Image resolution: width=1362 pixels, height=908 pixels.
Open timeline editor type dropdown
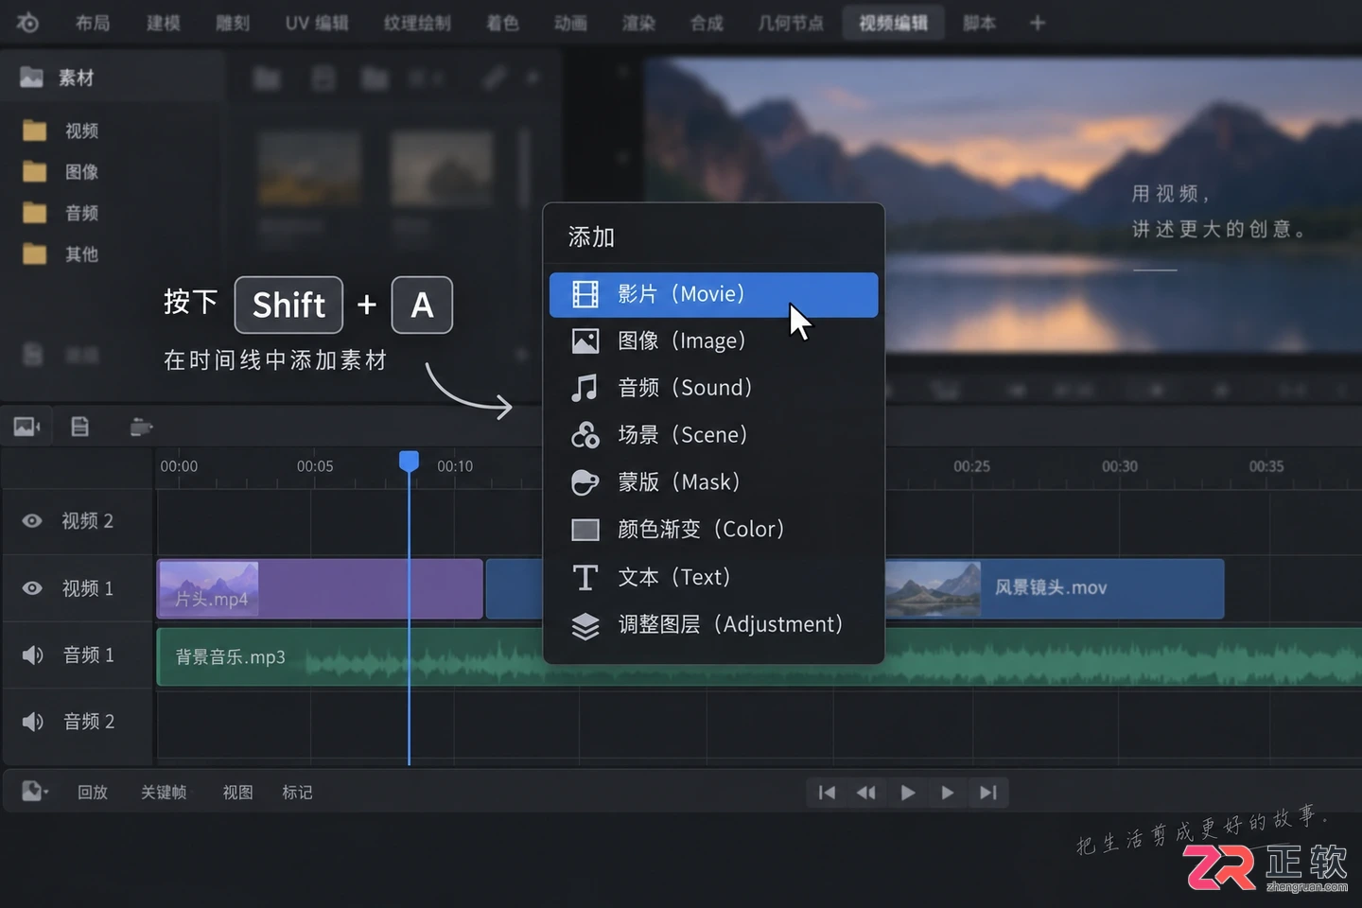(34, 792)
